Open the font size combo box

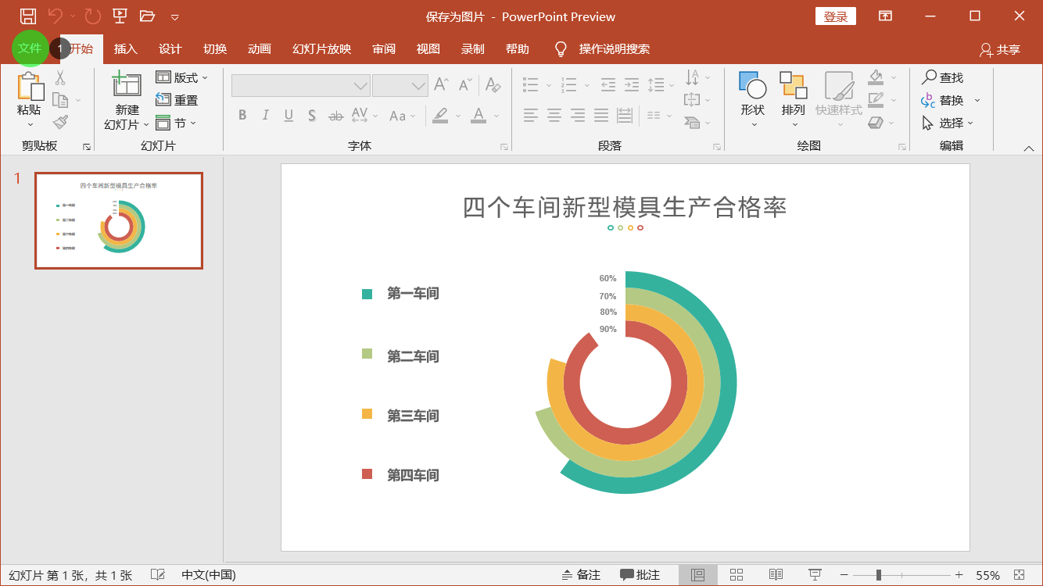click(400, 85)
